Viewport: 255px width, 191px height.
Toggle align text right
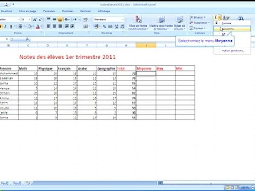(x=60, y=26)
